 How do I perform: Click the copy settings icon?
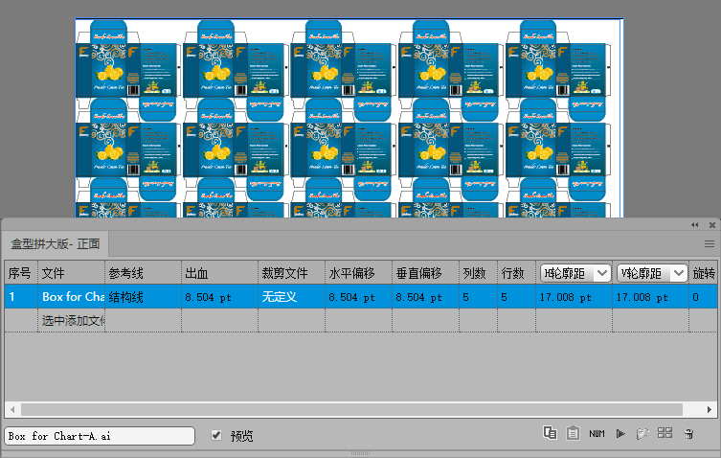550,434
